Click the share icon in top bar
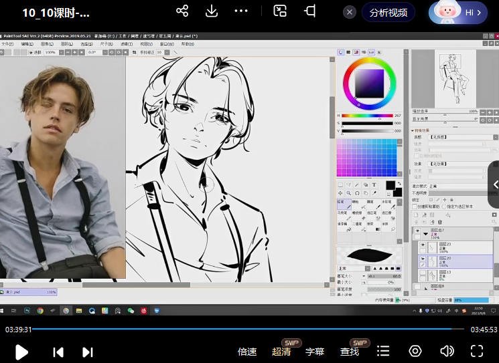Viewport: 499px width, 363px height. (182, 11)
